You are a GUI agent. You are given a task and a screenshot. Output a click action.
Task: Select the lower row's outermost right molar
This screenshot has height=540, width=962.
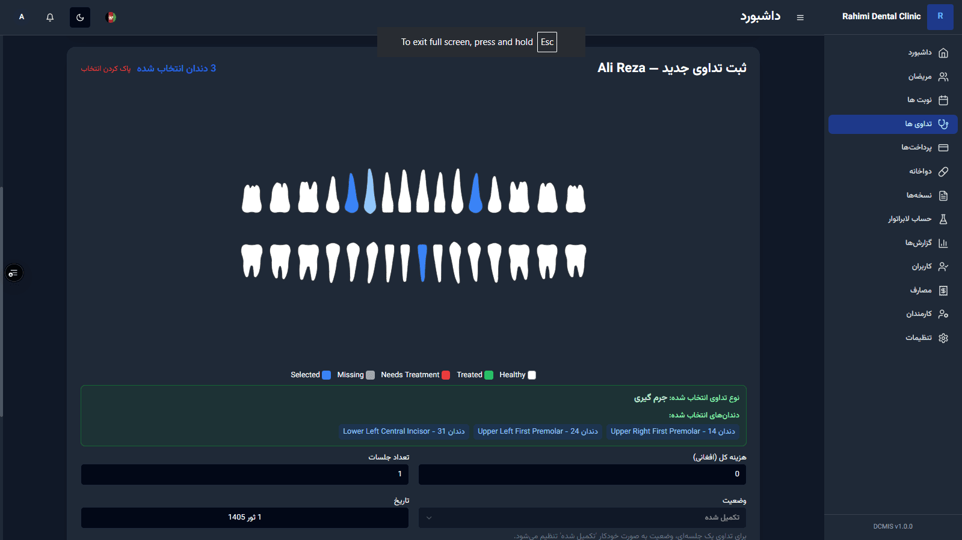(576, 260)
